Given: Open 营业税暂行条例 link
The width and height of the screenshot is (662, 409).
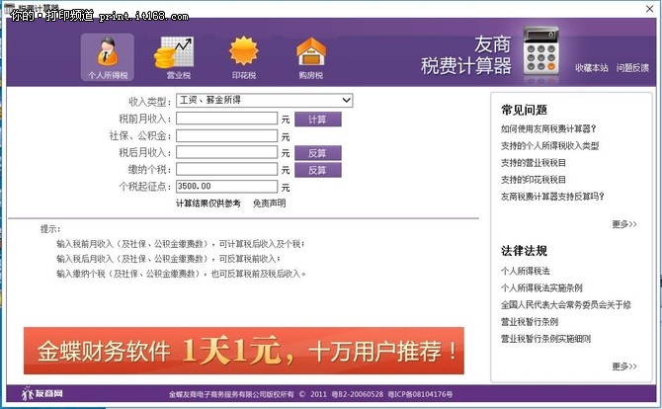Looking at the screenshot, I should click(530, 322).
